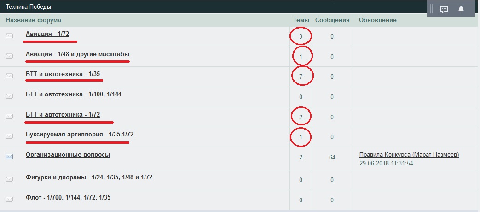
Task: Open БТТ и автотехника - 1/100, 1/144 forum
Action: coord(74,94)
